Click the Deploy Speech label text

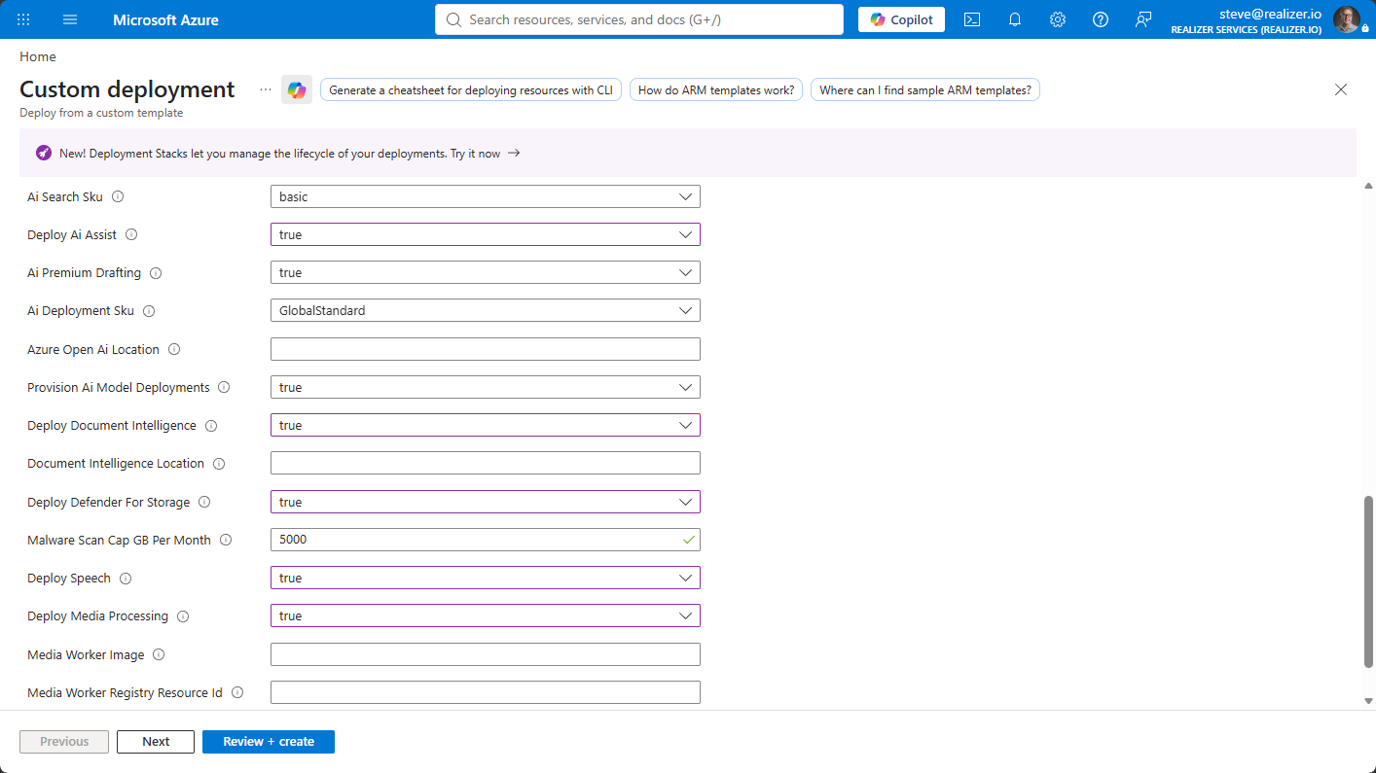pyautogui.click(x=69, y=579)
